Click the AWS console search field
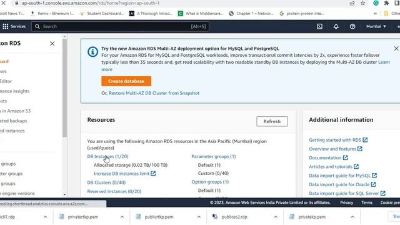The width and height of the screenshot is (400, 225). (120, 26)
